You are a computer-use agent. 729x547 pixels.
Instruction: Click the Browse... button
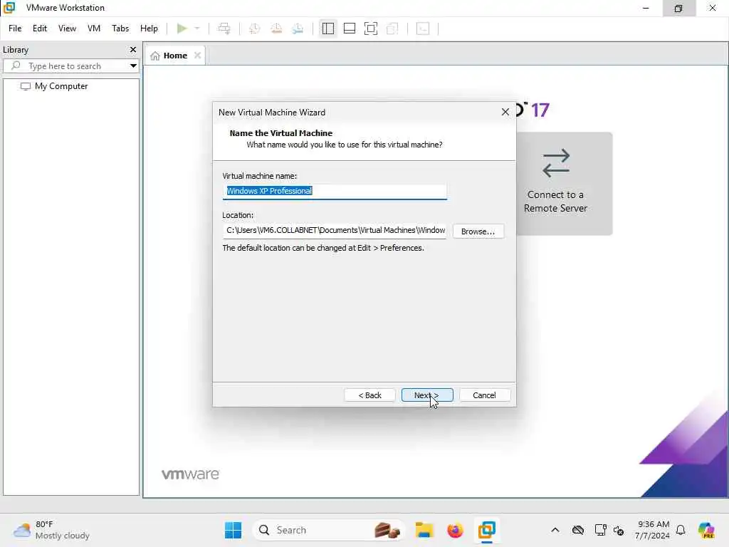[478, 231]
